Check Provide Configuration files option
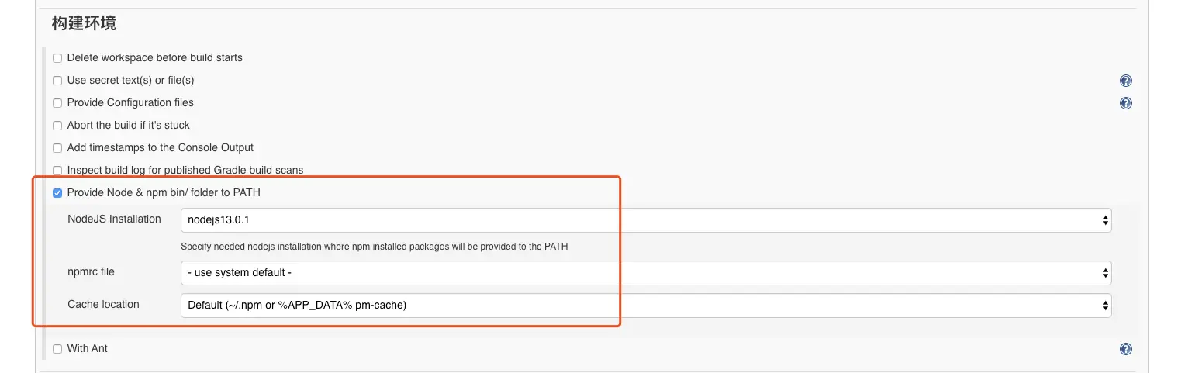The image size is (1195, 373). click(x=57, y=103)
